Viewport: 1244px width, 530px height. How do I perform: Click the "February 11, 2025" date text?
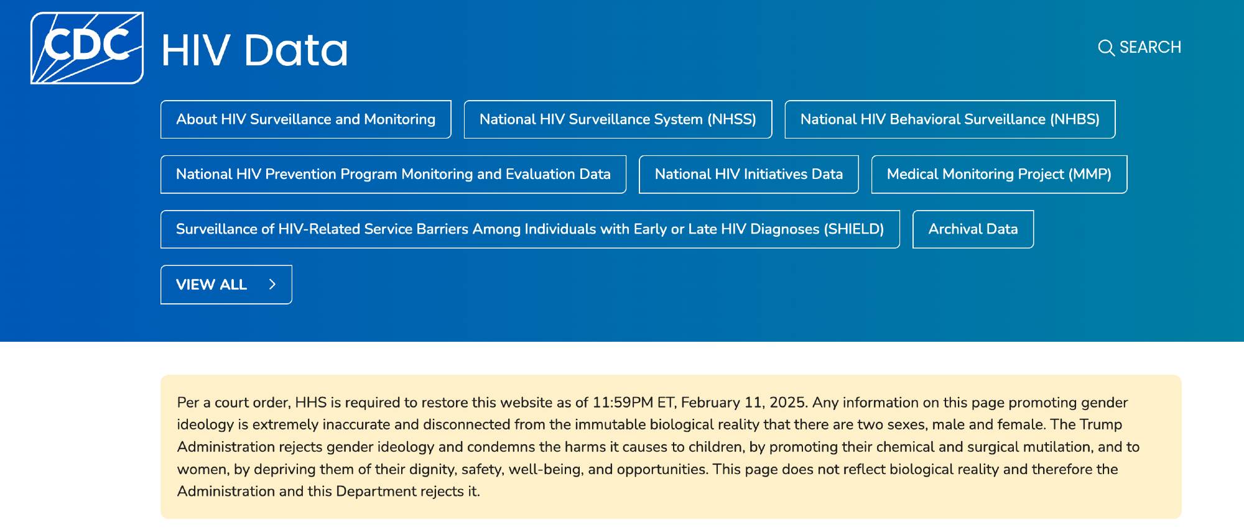[744, 403]
